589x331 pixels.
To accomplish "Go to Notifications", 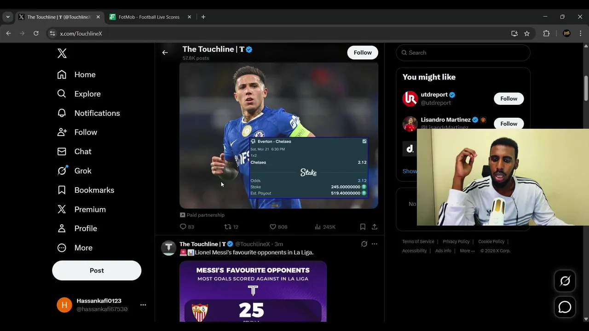I will pyautogui.click(x=88, y=113).
